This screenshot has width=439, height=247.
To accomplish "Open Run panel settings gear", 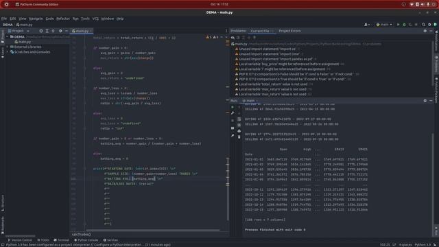I will pyautogui.click(x=425, y=101).
